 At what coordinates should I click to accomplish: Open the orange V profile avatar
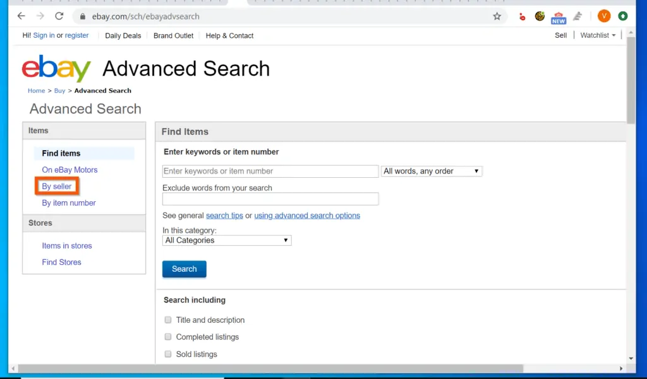coord(603,16)
